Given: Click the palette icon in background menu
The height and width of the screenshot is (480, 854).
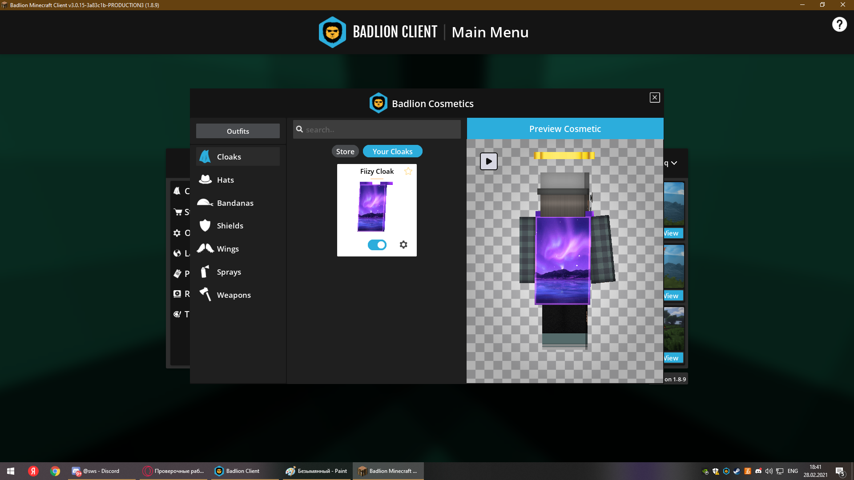Looking at the screenshot, I should click(177, 314).
